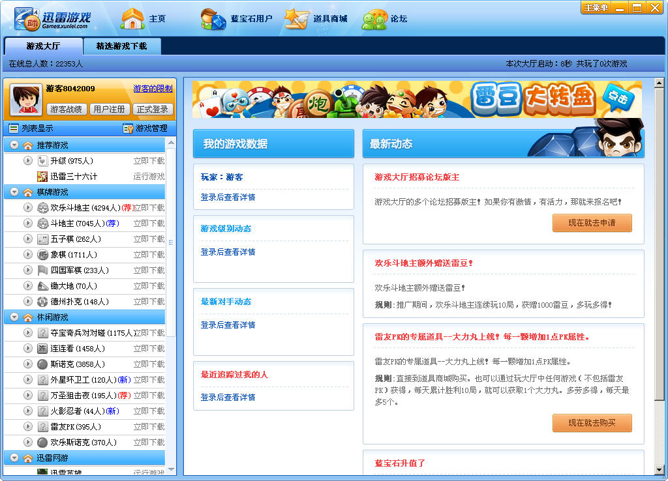Viewport: 668px width, 481px height.
Task: Click the 锄大地 game icon
Action: click(42, 286)
